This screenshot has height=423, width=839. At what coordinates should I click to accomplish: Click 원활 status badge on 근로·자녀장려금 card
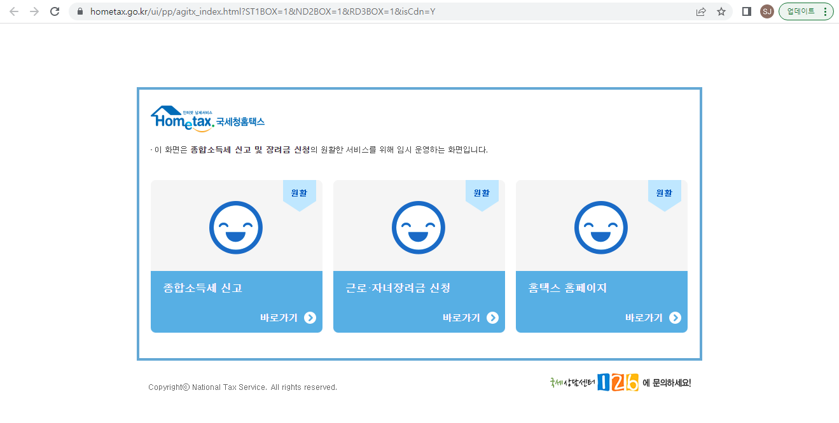[x=482, y=194]
